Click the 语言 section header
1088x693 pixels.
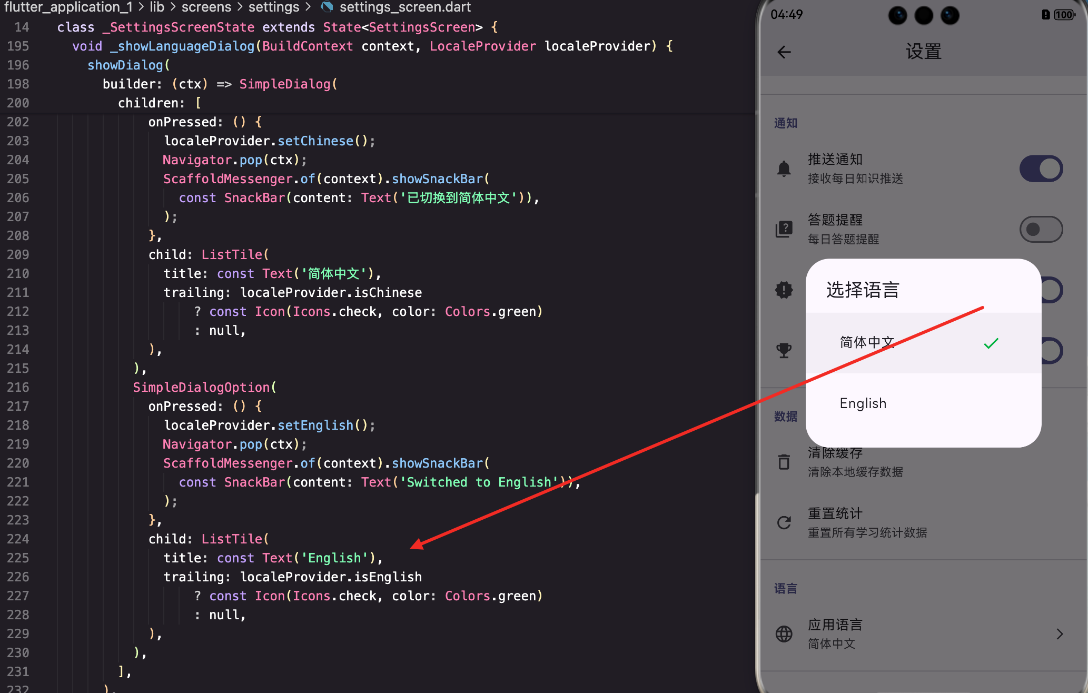[x=786, y=589]
